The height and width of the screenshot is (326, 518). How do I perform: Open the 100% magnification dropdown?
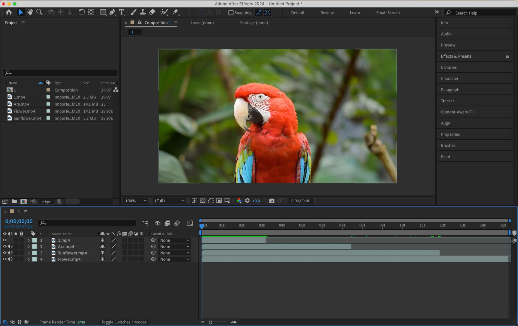coord(136,201)
